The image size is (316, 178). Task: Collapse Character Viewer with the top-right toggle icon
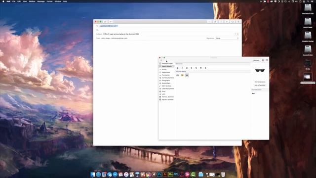[x=267, y=60]
